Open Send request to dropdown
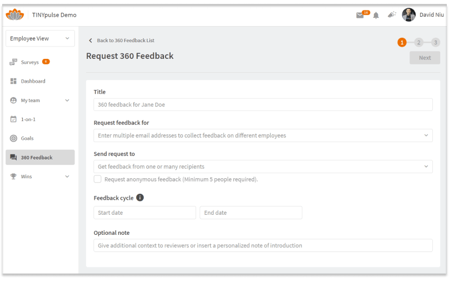 click(263, 167)
